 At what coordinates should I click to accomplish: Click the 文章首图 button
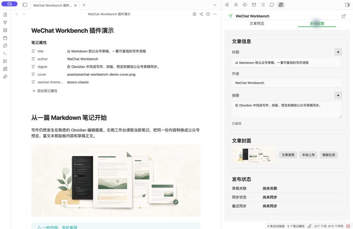click(x=288, y=155)
